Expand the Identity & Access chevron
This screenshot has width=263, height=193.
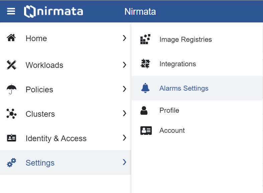[x=124, y=137]
